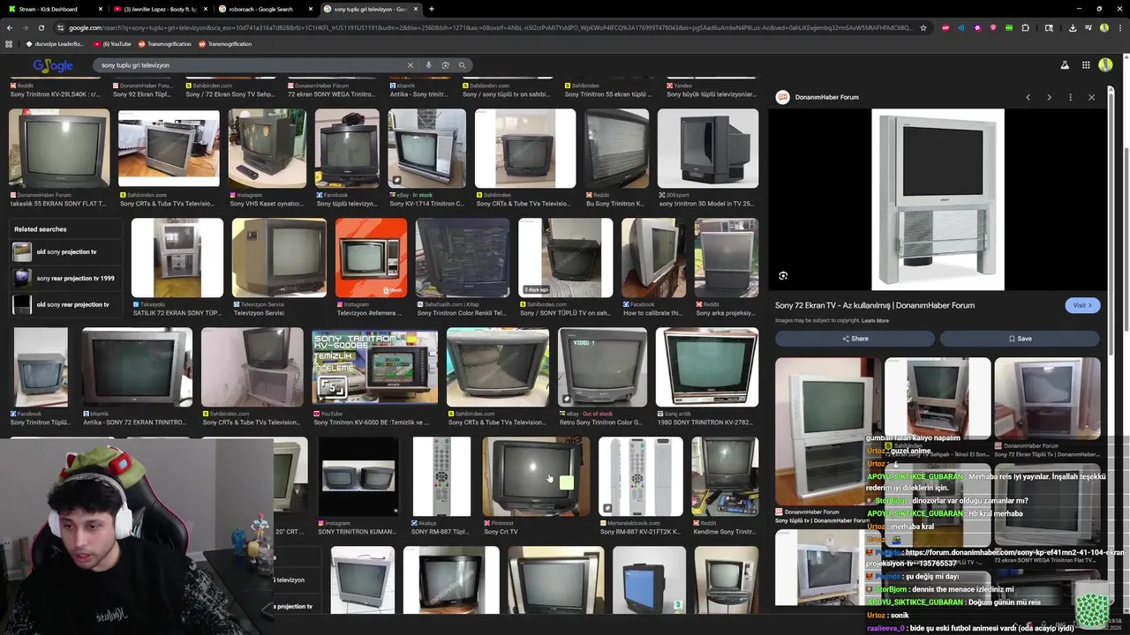Open Sony arka projeksiy image result

727,258
